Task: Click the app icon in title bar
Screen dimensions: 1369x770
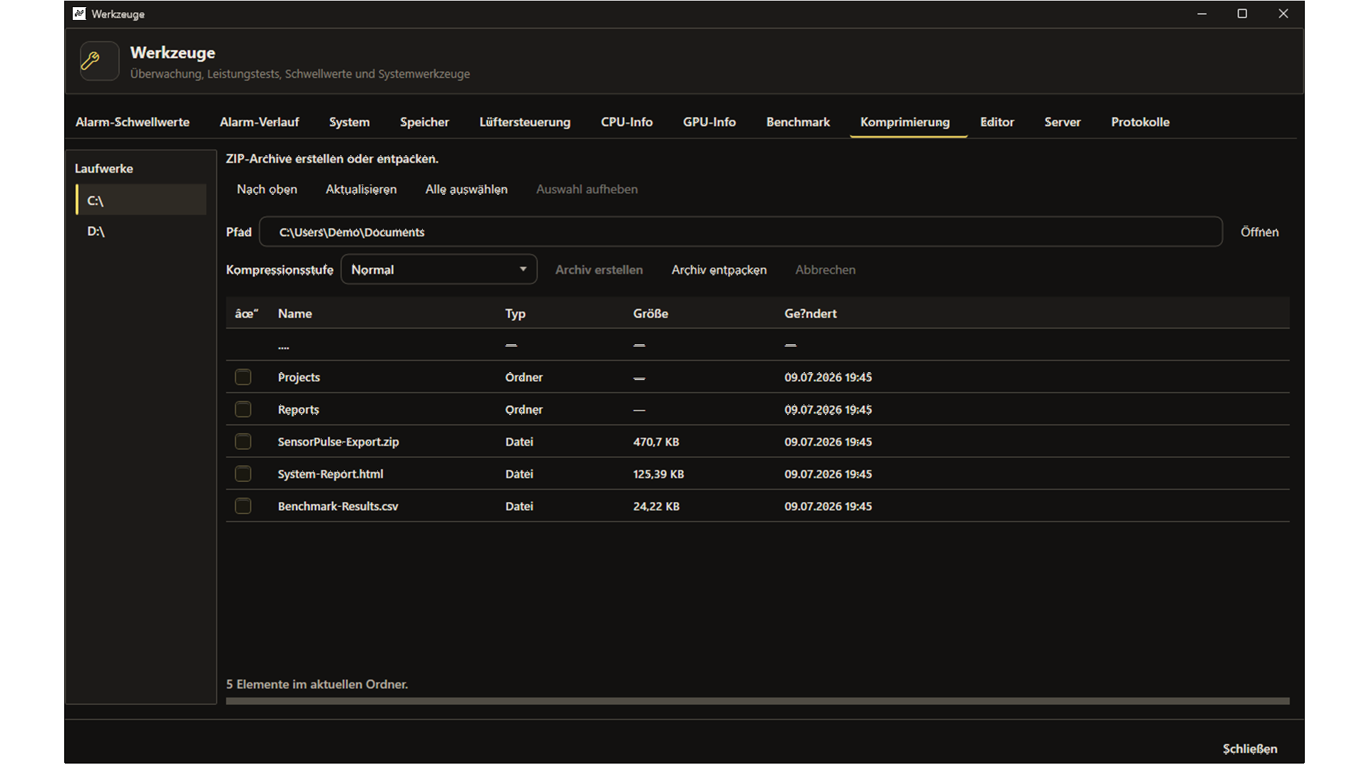Action: pyautogui.click(x=79, y=14)
